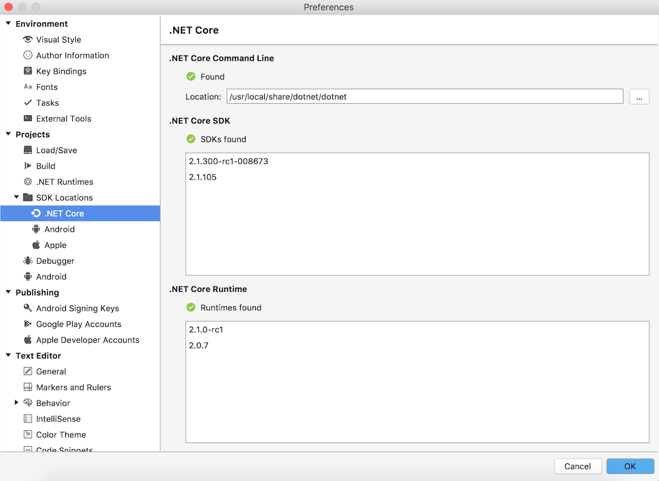Image resolution: width=659 pixels, height=481 pixels.
Task: Select Key Bindings in sidebar
Action: (x=61, y=71)
